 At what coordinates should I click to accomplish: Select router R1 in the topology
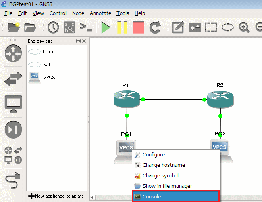(x=127, y=99)
